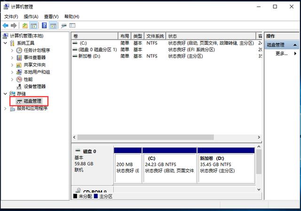Image resolution: width=301 pixels, height=211 pixels.
Task: Sort by the 文件系统 column header
Action: (x=155, y=36)
